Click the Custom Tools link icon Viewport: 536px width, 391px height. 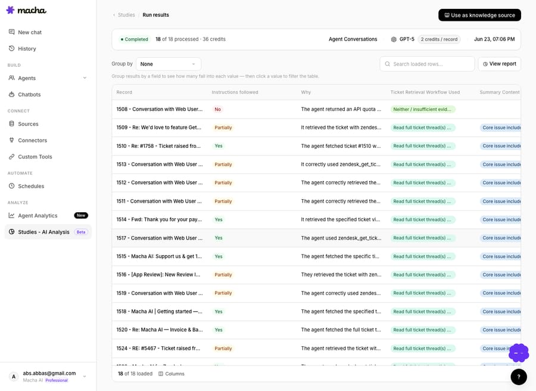coord(12,156)
